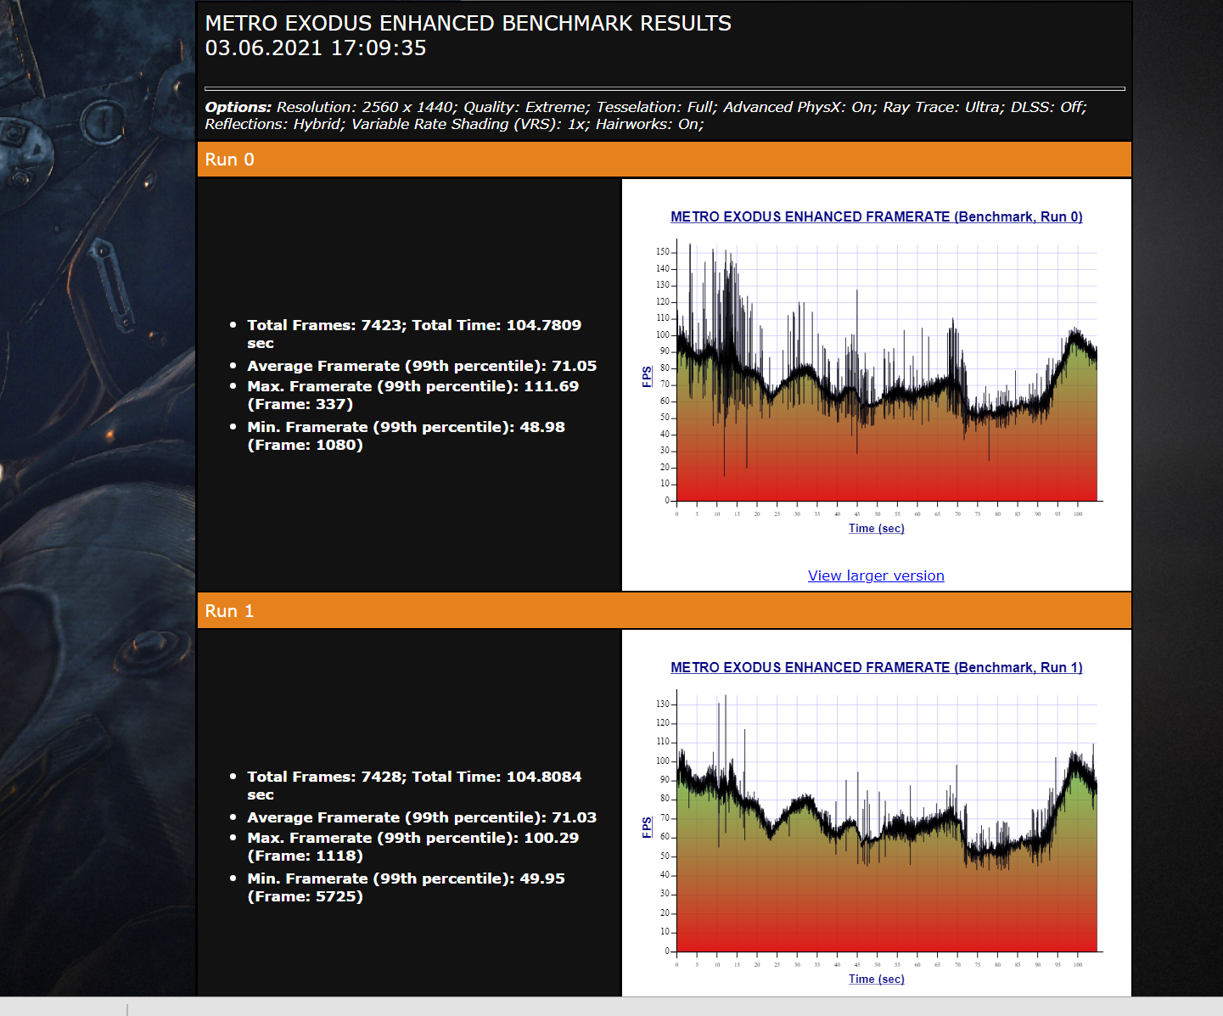
Task: Click the 'Resolution: 2560 x 1440' option text
Action: (x=367, y=107)
